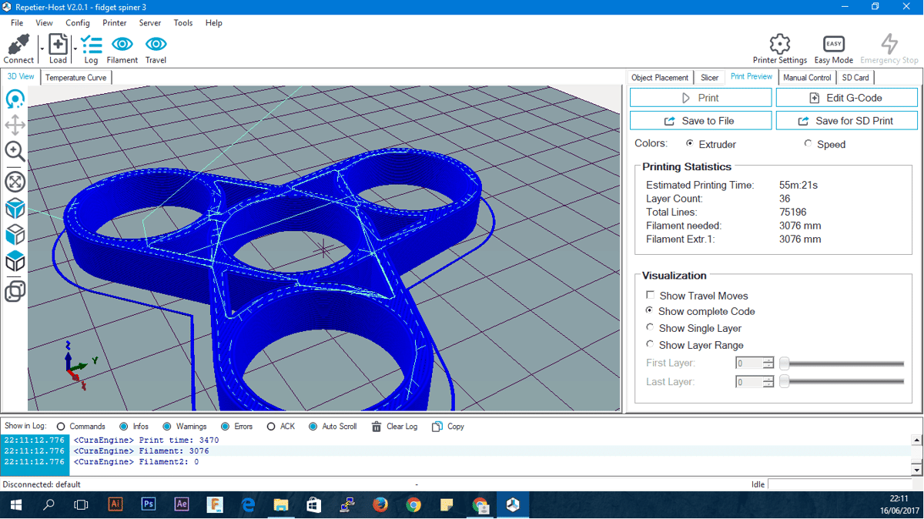Click the fit-to-view icon in sidebar

(x=15, y=182)
